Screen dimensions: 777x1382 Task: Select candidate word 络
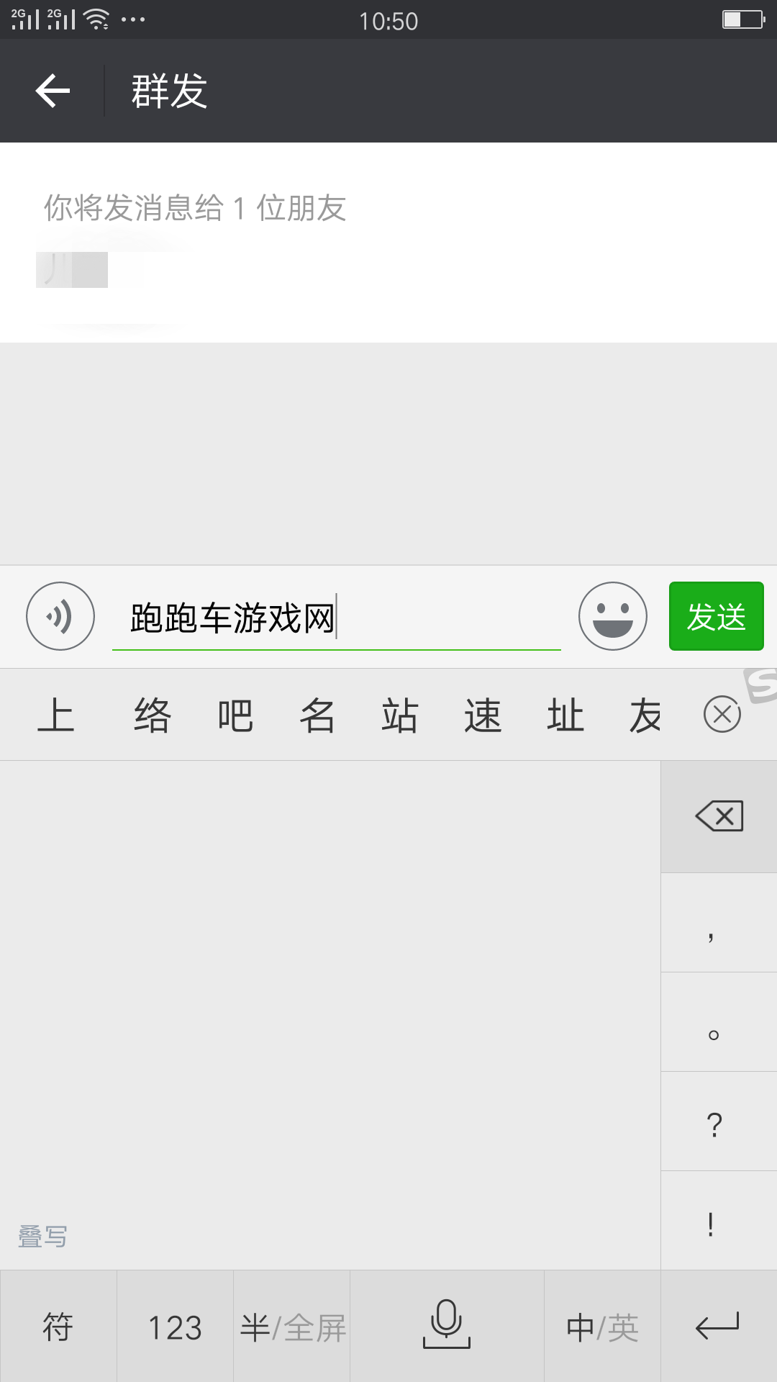point(152,715)
